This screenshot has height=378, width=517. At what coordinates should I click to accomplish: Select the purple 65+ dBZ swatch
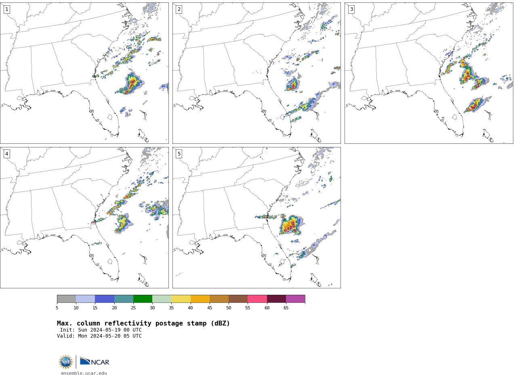coord(295,299)
